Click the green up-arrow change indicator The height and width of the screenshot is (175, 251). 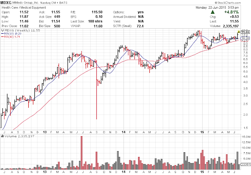pyautogui.click(x=213, y=12)
